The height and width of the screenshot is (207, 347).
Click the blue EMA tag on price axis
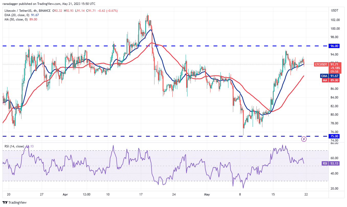pyautogui.click(x=324, y=76)
